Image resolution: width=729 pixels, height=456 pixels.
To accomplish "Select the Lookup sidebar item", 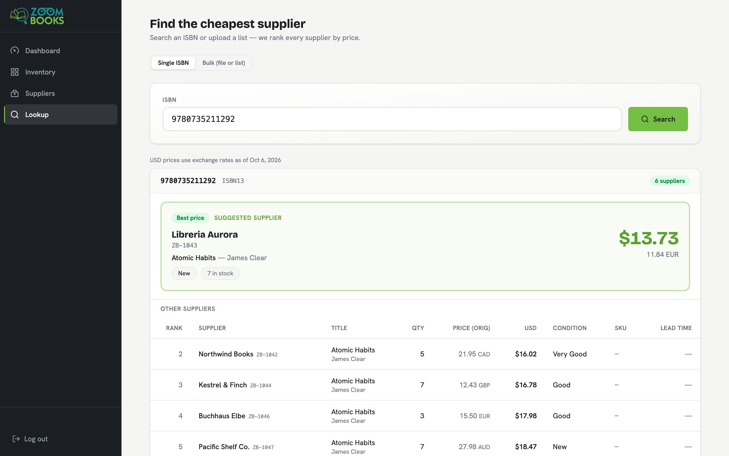I will coord(60,115).
